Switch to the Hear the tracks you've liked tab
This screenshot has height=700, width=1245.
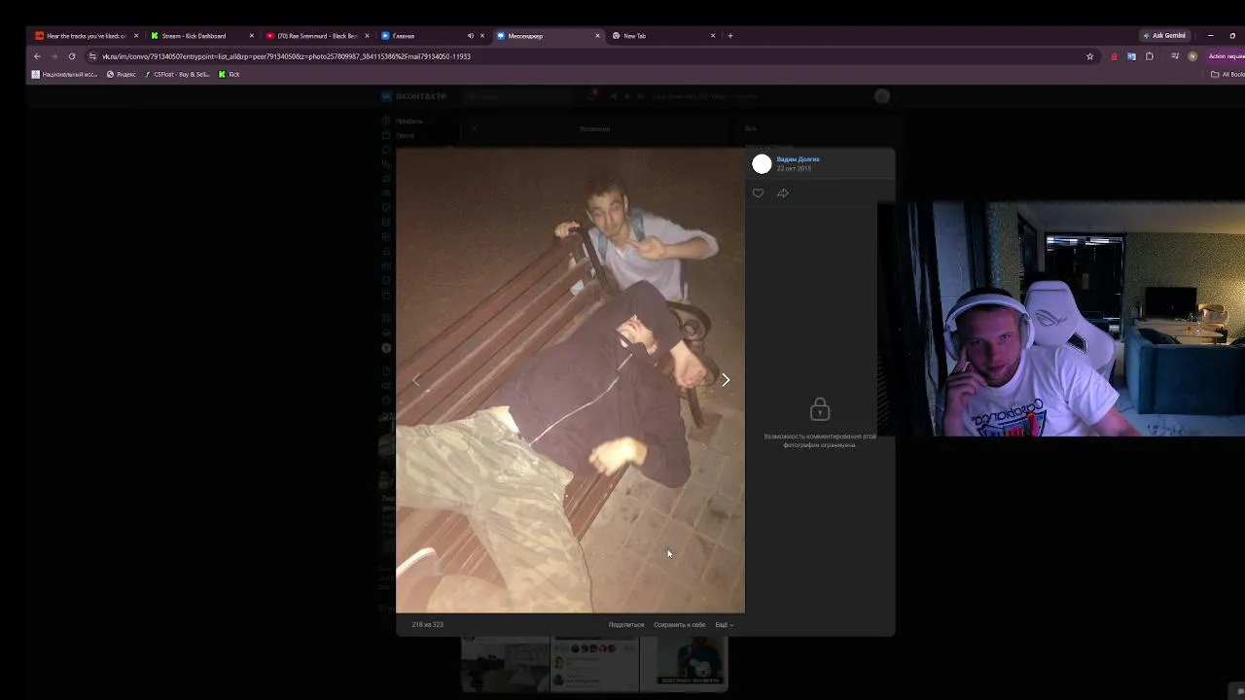click(86, 36)
